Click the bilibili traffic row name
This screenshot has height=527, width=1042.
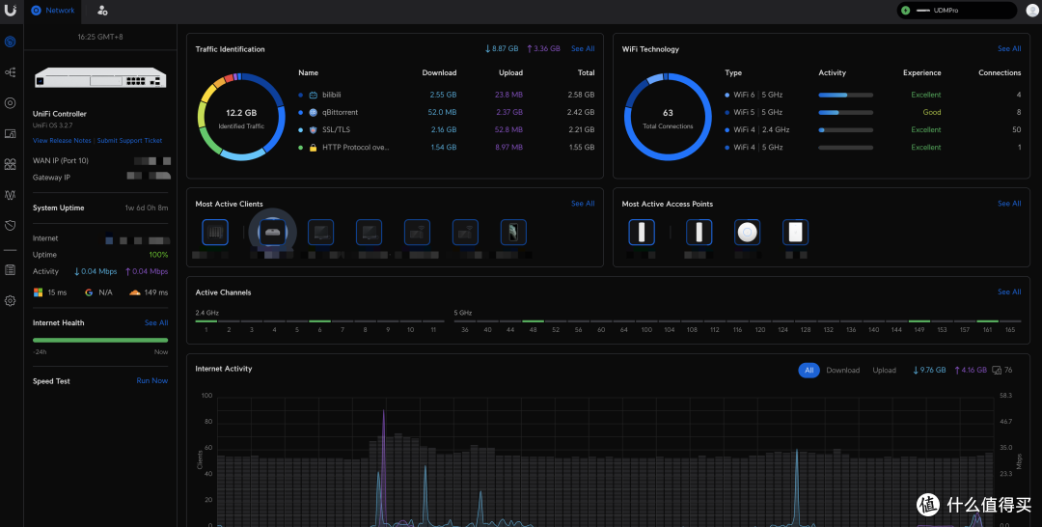(x=332, y=95)
